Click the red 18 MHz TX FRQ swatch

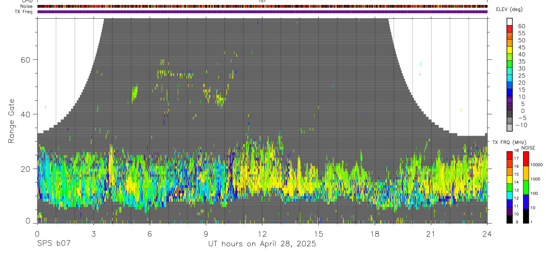coord(510,155)
